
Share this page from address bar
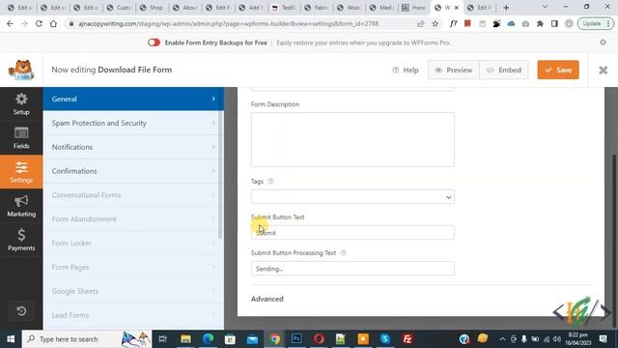[421, 23]
